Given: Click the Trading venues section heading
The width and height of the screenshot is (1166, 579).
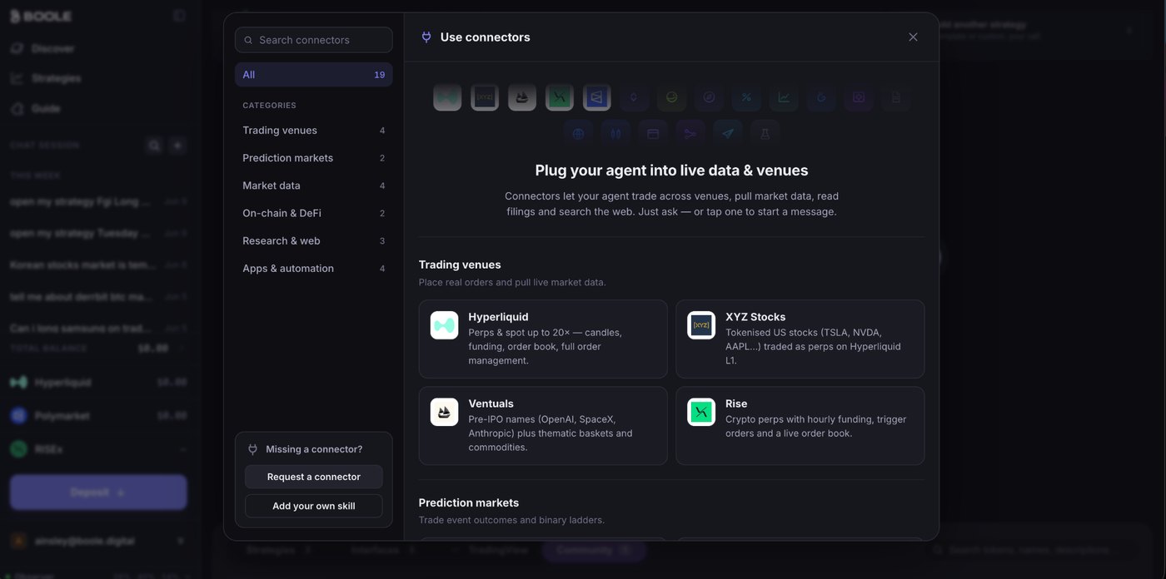Looking at the screenshot, I should (x=460, y=265).
